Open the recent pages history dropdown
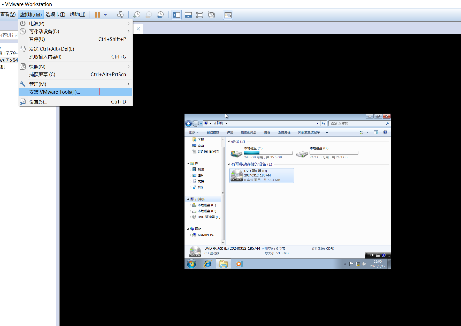This screenshot has width=461, height=326. pyautogui.click(x=201, y=124)
